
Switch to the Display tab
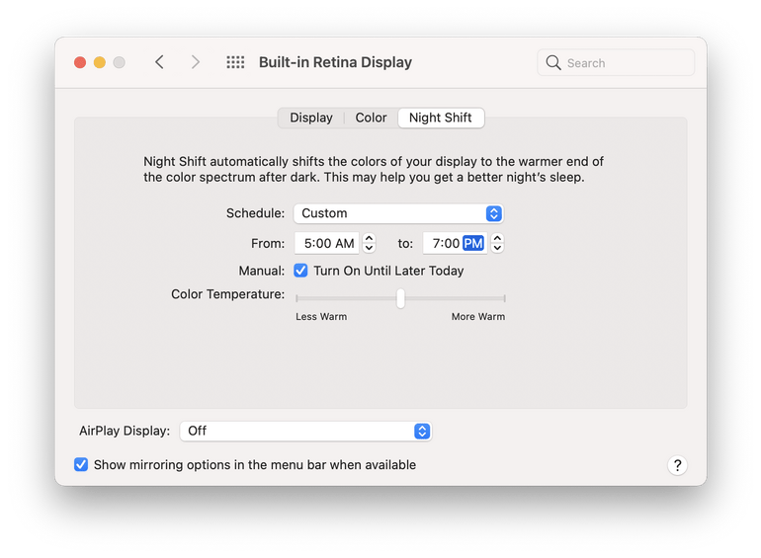(311, 118)
